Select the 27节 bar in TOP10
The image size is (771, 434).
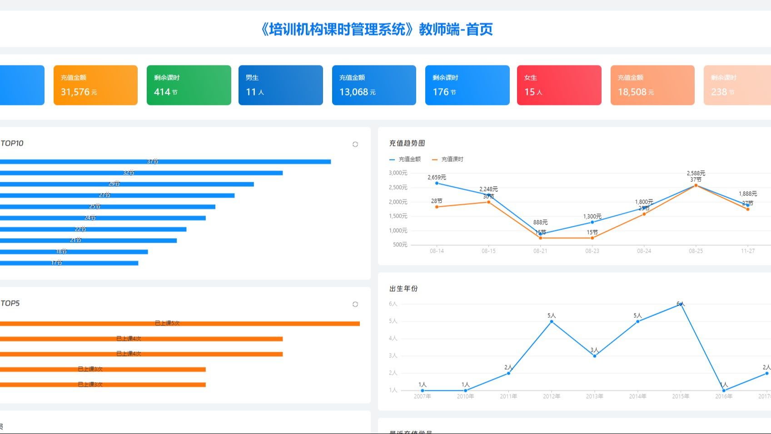[117, 195]
